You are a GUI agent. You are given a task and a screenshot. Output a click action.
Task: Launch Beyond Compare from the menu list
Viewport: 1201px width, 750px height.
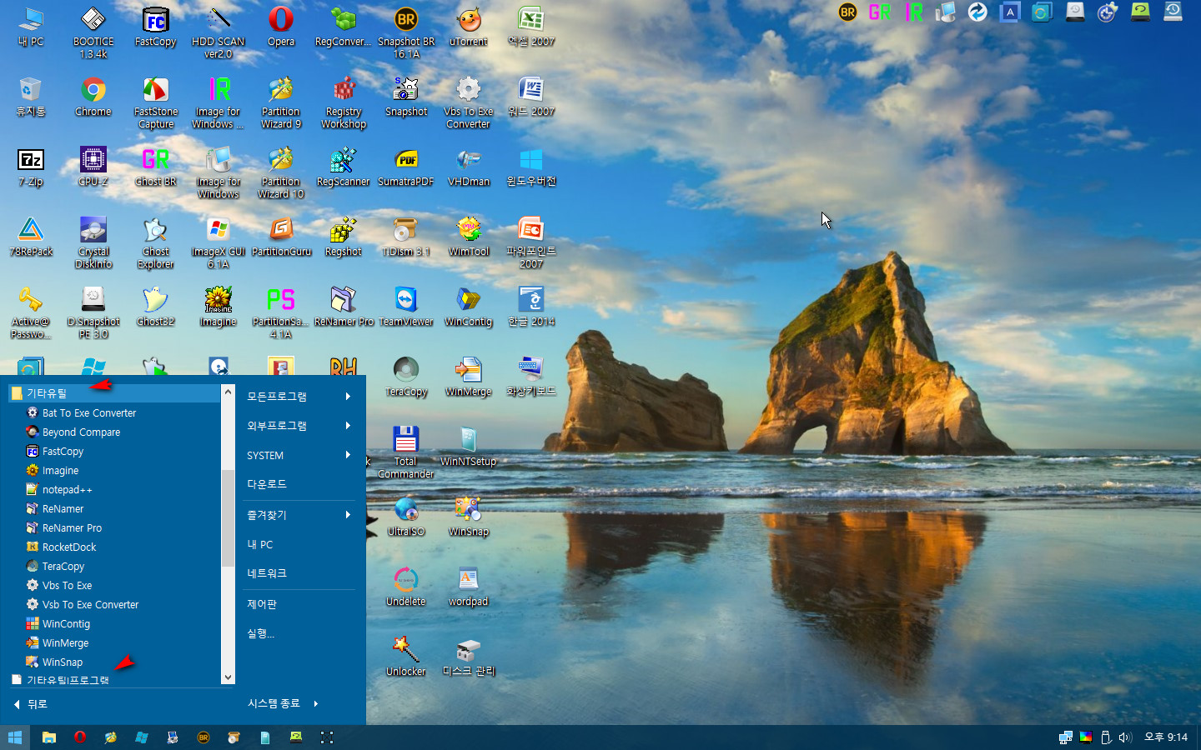114,432
